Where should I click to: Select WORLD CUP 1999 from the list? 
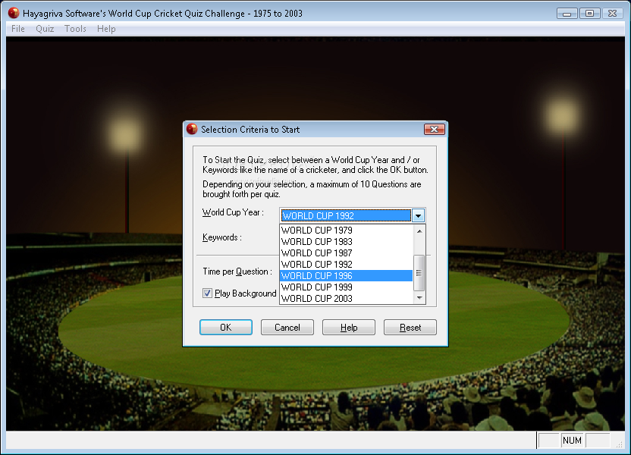pos(346,287)
